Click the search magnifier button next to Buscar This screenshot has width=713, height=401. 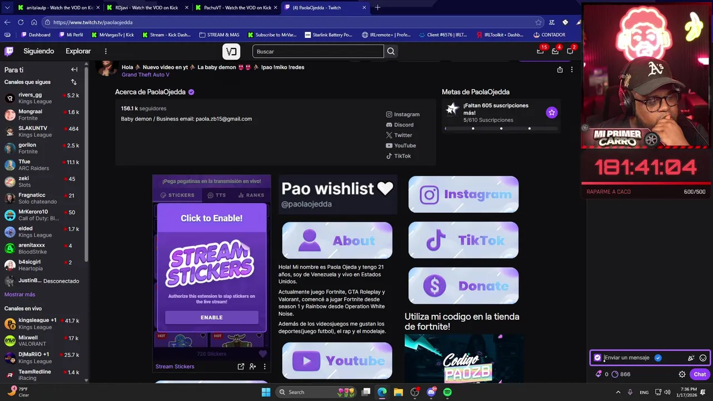[x=391, y=51]
